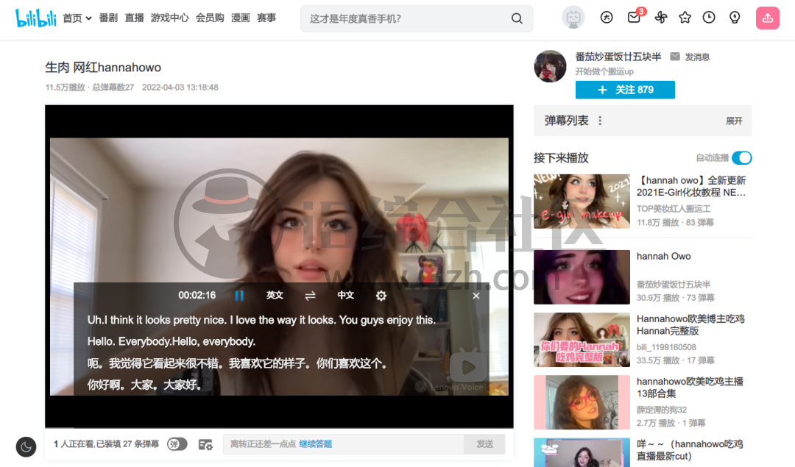This screenshot has width=795, height=467.
Task: Select 中文 in subtitle overlay
Action: point(346,296)
